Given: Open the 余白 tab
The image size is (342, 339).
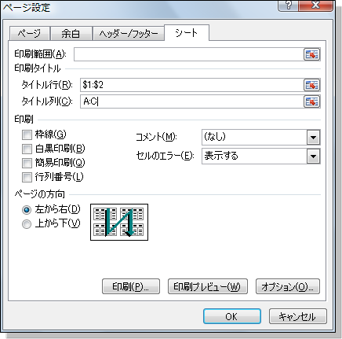Looking at the screenshot, I should [x=71, y=34].
